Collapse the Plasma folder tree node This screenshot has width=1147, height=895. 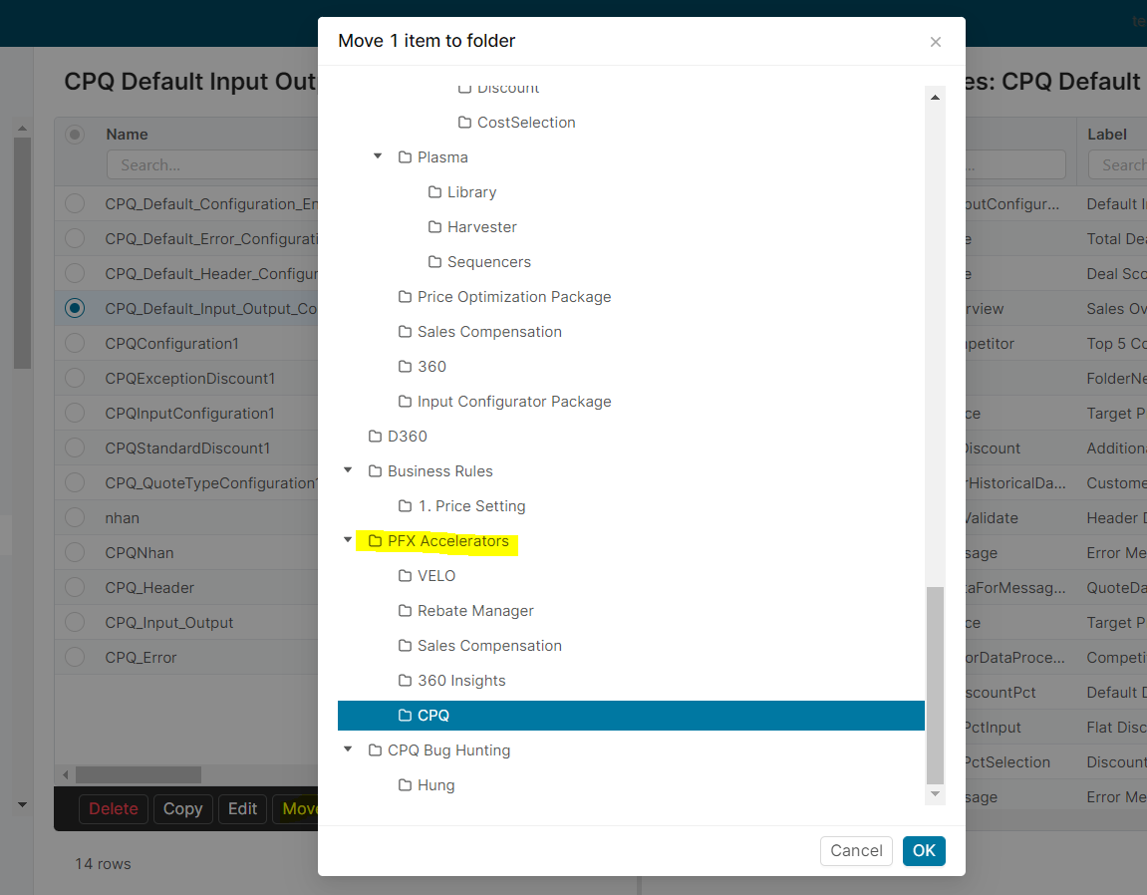coord(378,156)
